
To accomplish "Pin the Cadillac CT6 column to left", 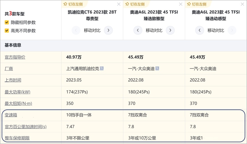I will tap(73, 4).
